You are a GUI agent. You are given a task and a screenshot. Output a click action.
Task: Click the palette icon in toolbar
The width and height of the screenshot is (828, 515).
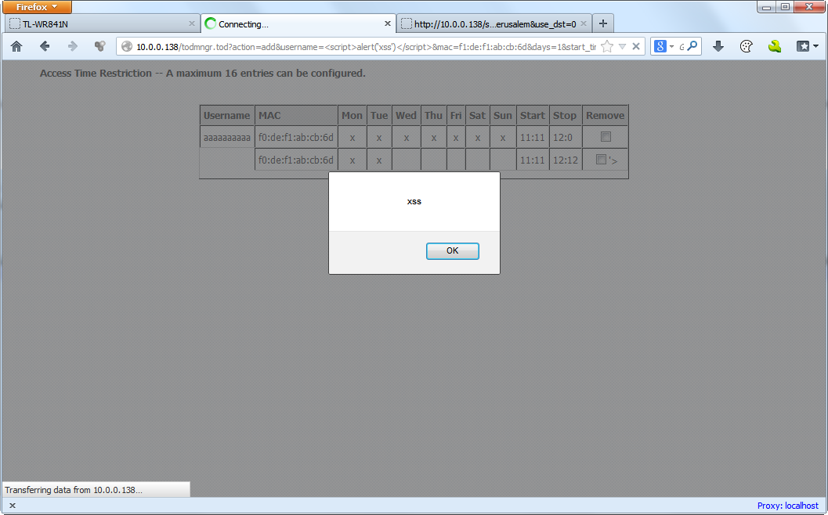747,46
